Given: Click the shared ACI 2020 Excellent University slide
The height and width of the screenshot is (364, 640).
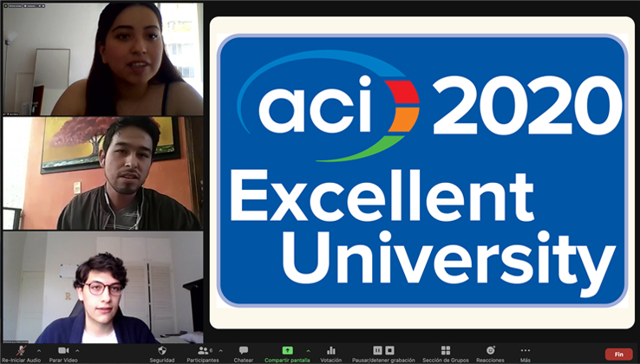Looking at the screenshot, I should pyautogui.click(x=422, y=172).
